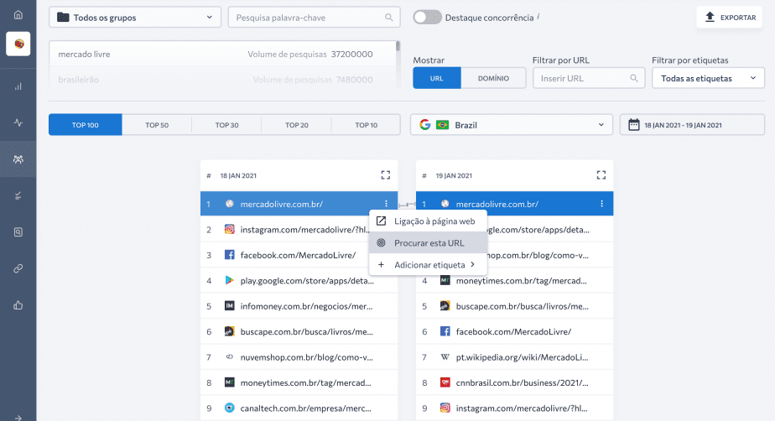
Task: Select the TOP 20 tab
Action: [297, 125]
